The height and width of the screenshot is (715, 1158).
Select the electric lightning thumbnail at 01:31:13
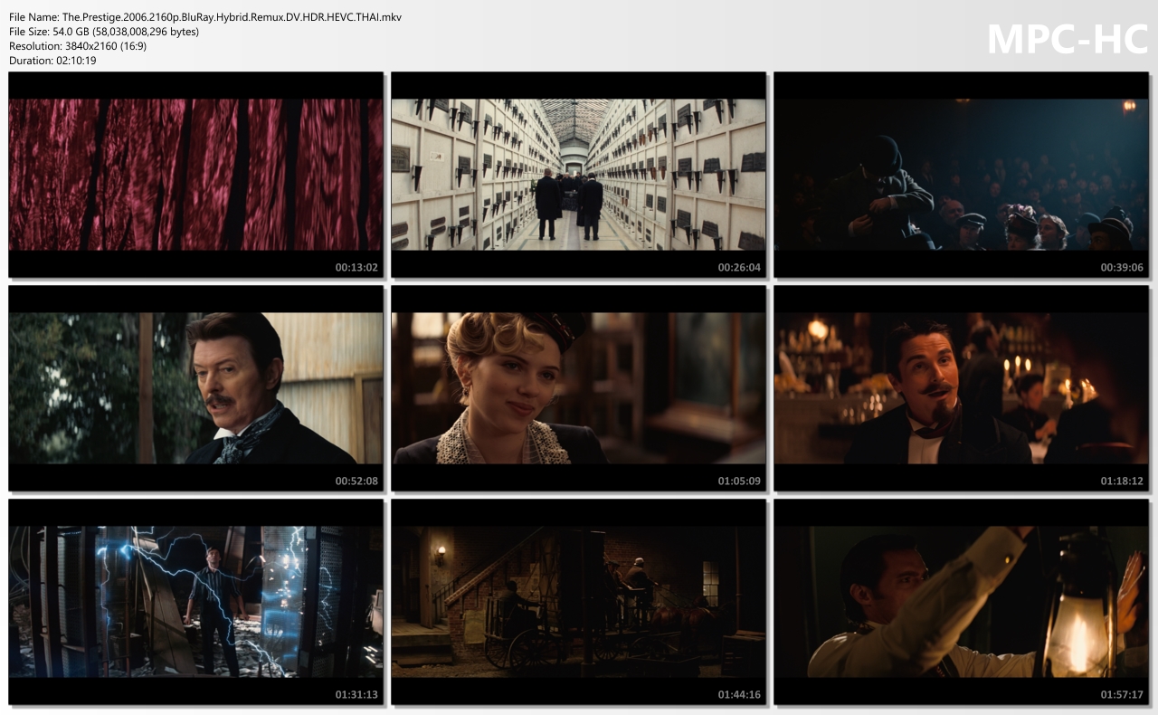tap(196, 602)
